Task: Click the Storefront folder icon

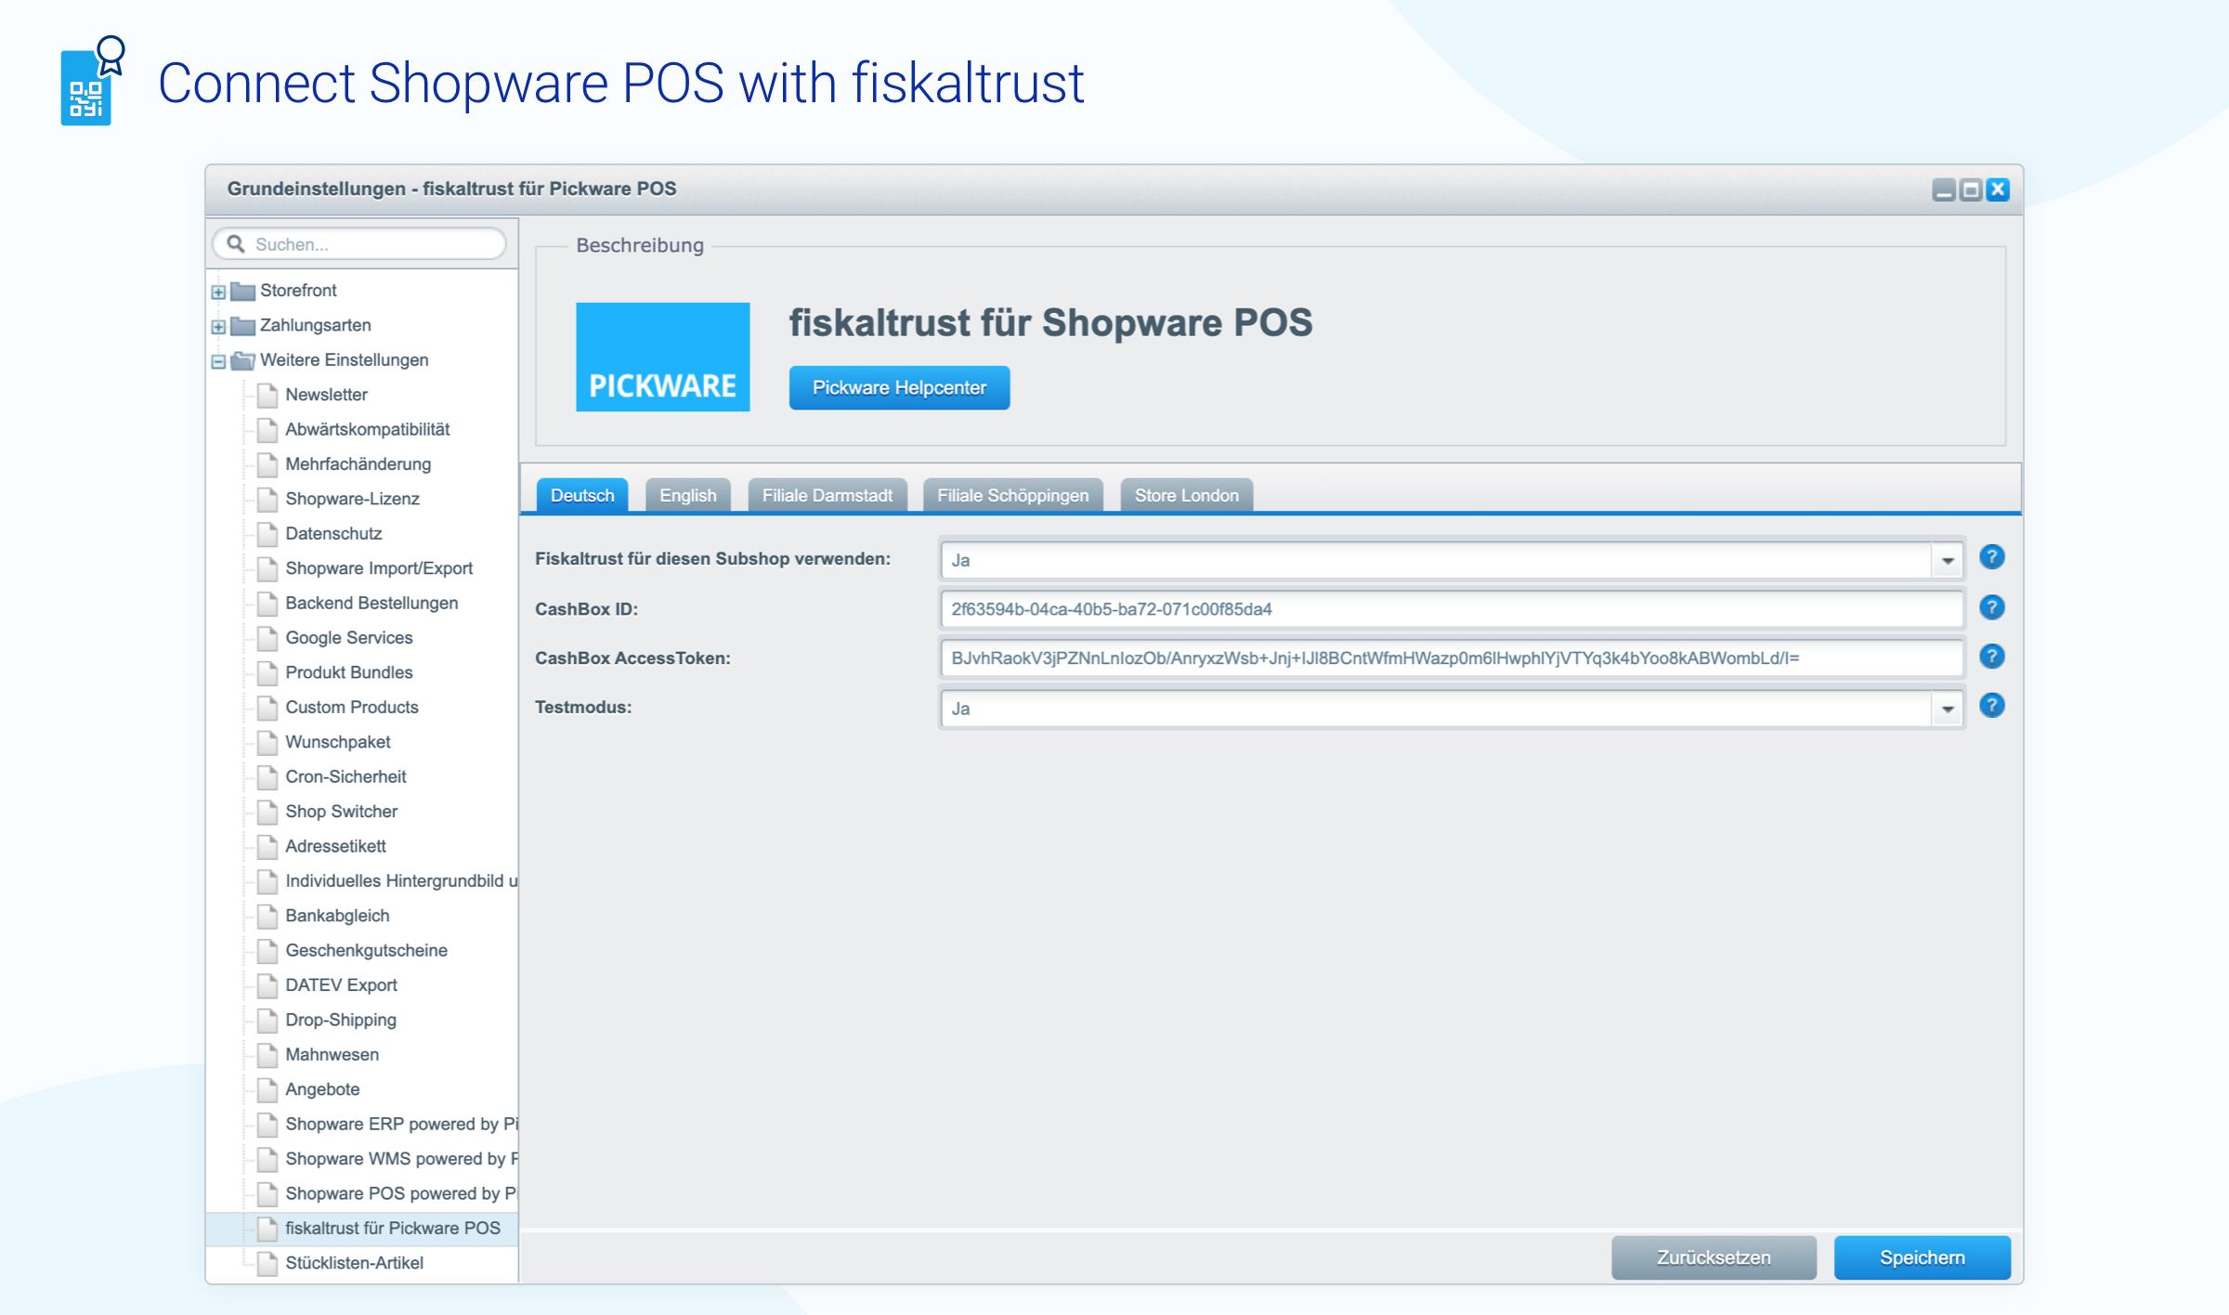Action: (x=242, y=291)
